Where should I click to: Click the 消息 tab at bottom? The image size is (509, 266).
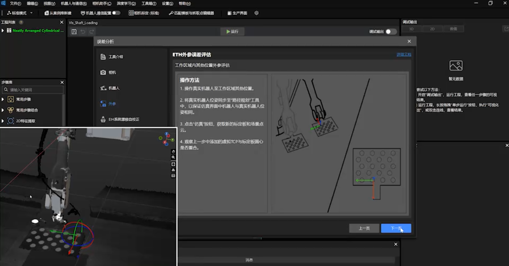pyautogui.click(x=249, y=260)
